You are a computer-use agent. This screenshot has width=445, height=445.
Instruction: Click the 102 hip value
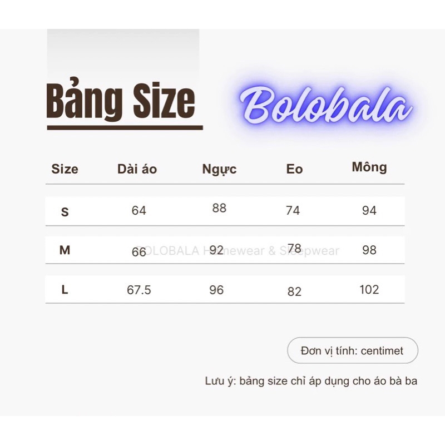pyautogui.click(x=369, y=289)
